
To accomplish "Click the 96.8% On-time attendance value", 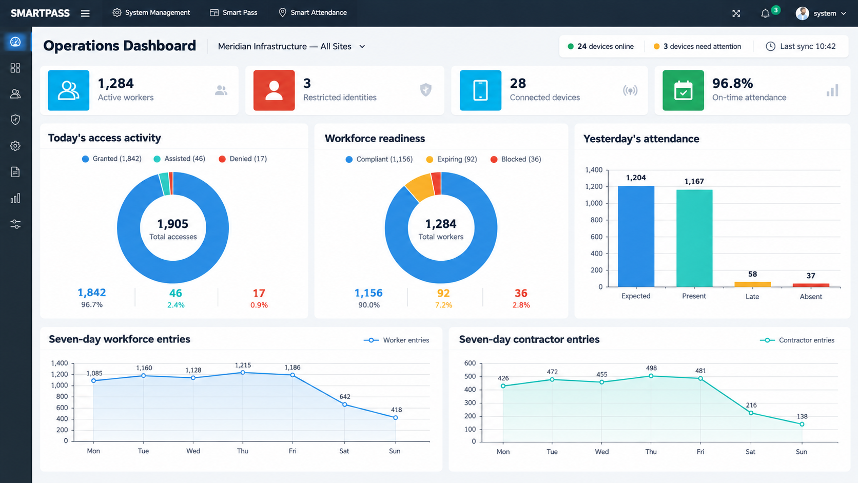I will 732,83.
